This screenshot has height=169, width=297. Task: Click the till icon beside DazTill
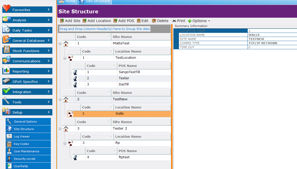tap(75, 85)
